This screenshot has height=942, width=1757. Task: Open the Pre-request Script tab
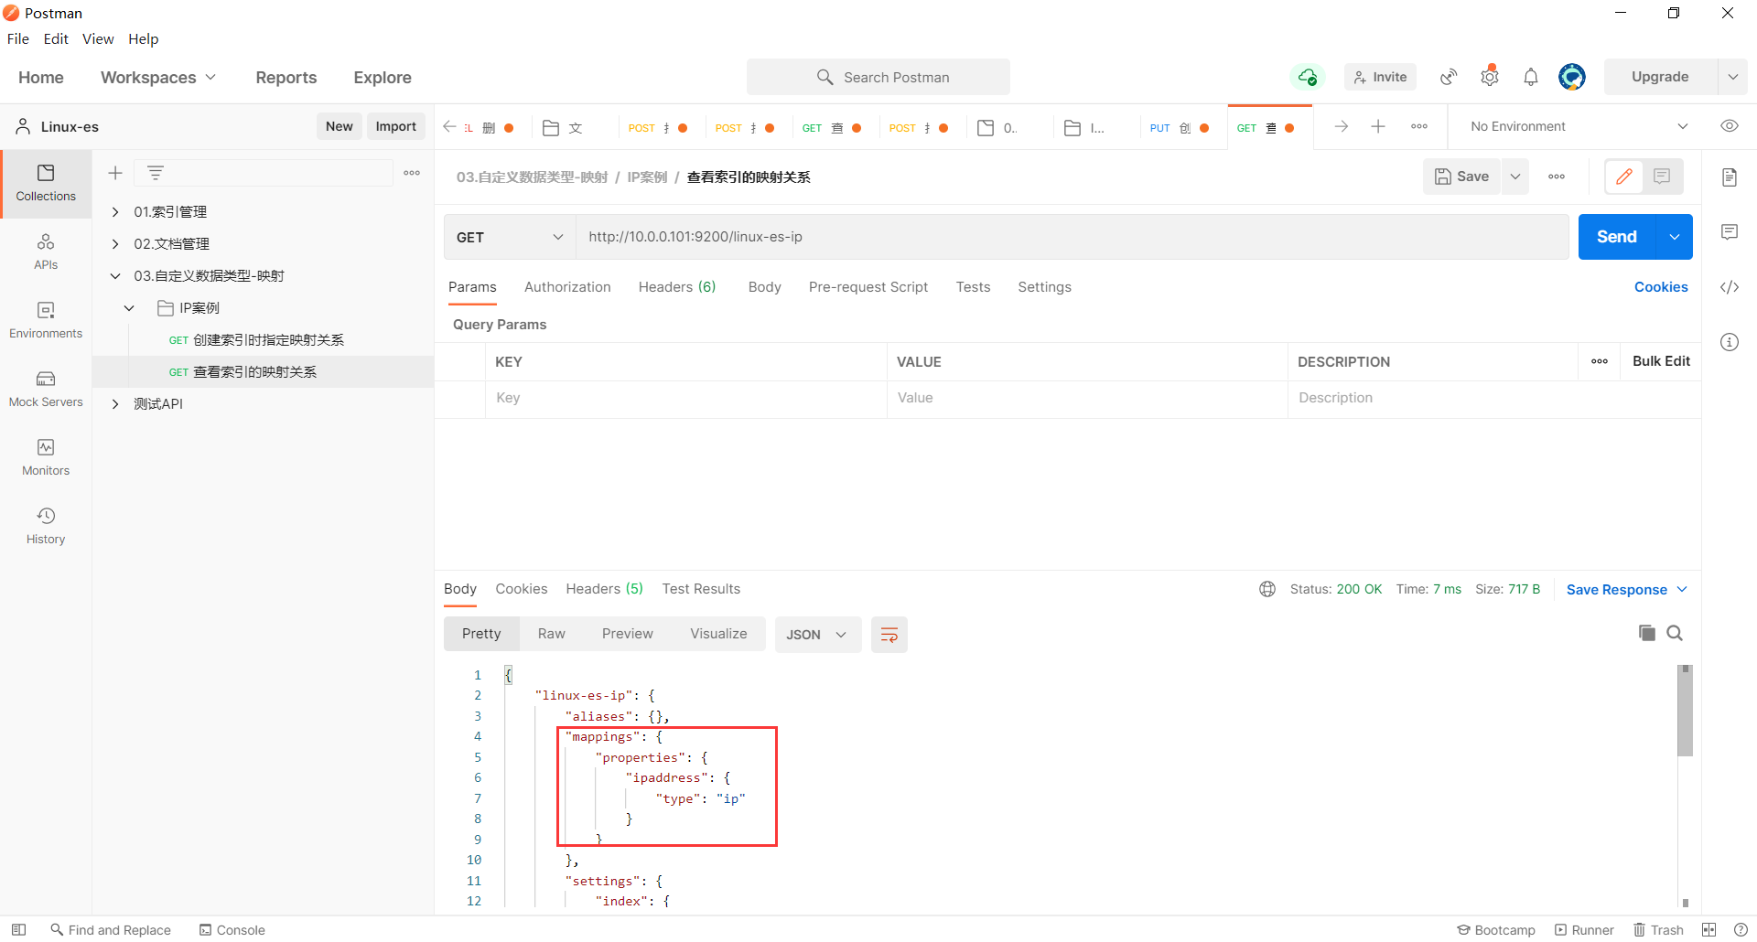[868, 287]
